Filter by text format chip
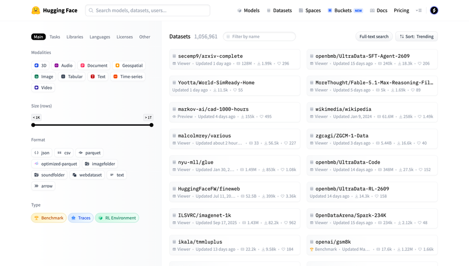Screen dimensions: 469x266 click(117, 175)
